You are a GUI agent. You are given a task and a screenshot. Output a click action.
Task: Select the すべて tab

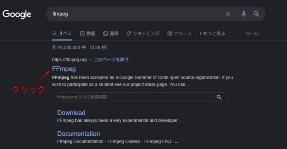(x=62, y=33)
